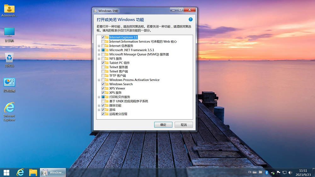Open the network tray icon
This screenshot has height=177, width=315.
pyautogui.click(x=284, y=172)
